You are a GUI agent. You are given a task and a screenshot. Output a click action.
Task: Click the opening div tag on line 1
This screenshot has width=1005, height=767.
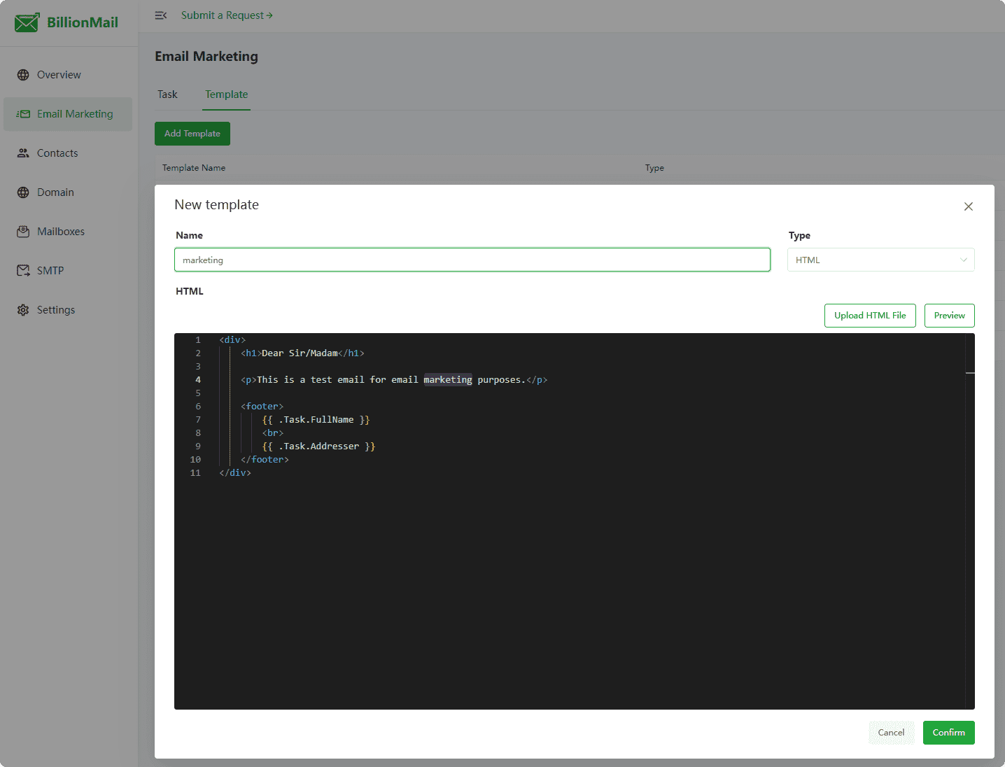(x=232, y=340)
